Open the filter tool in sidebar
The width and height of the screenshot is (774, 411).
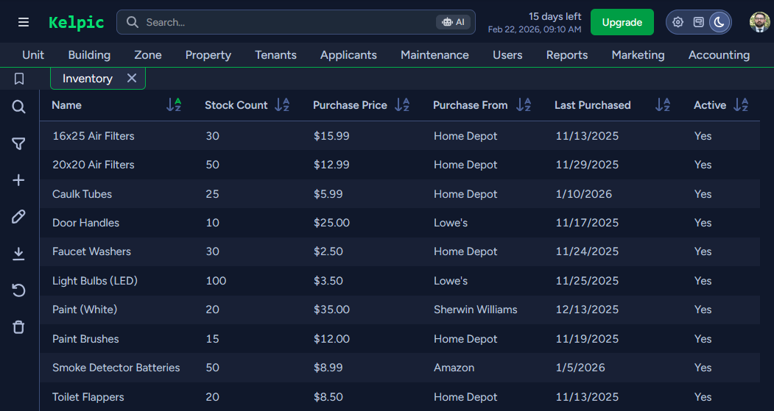tap(19, 144)
